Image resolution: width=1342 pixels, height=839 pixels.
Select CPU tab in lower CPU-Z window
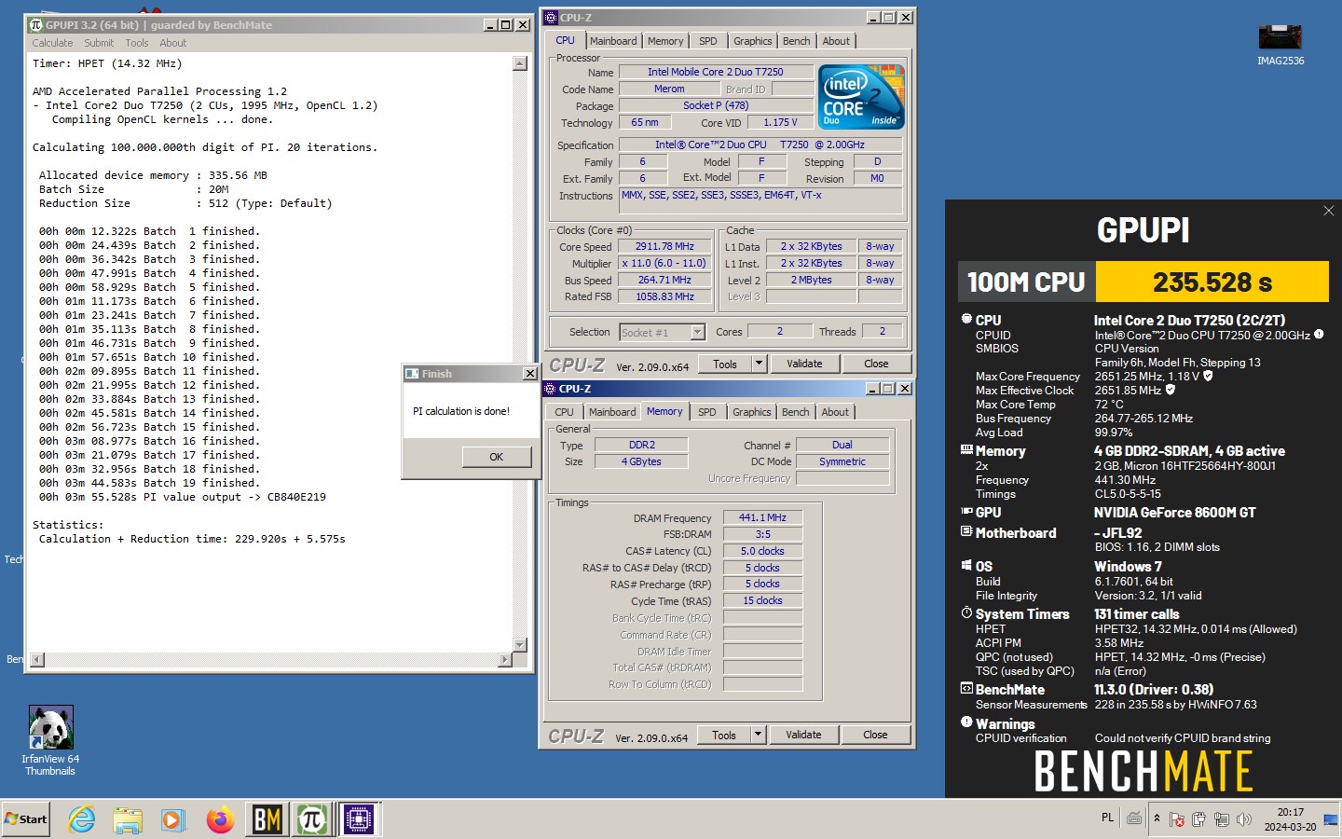[564, 412]
